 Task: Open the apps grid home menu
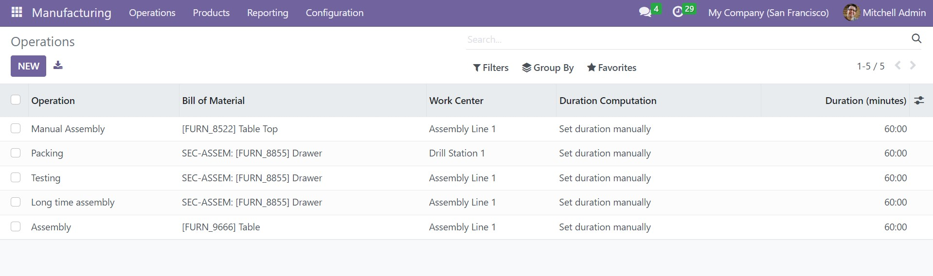click(17, 12)
